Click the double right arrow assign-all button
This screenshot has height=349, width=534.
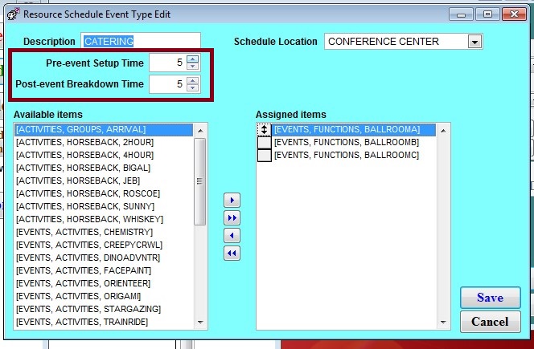[232, 217]
